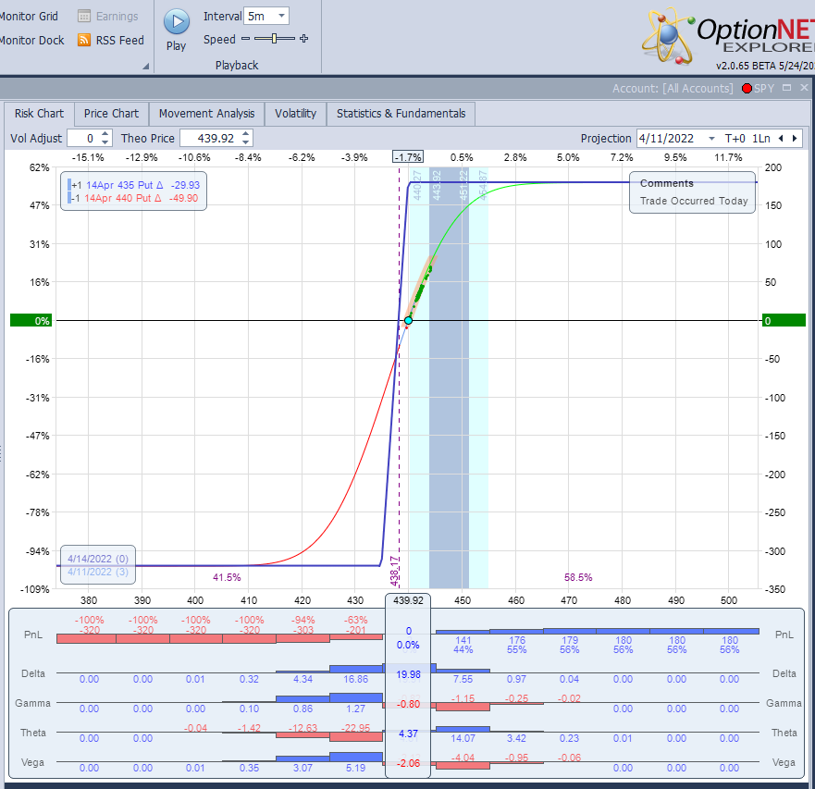815x789 pixels.
Task: Click the Delta value 7.55
Action: pos(463,679)
